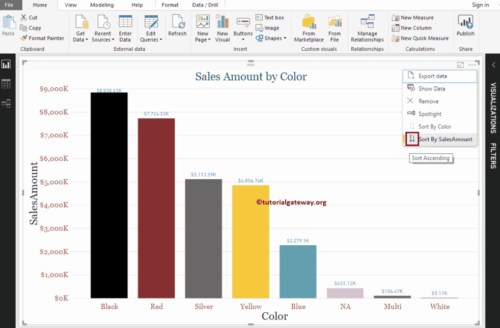Open Model view from the left sidebar
This screenshot has height=328, width=500.
point(6,103)
